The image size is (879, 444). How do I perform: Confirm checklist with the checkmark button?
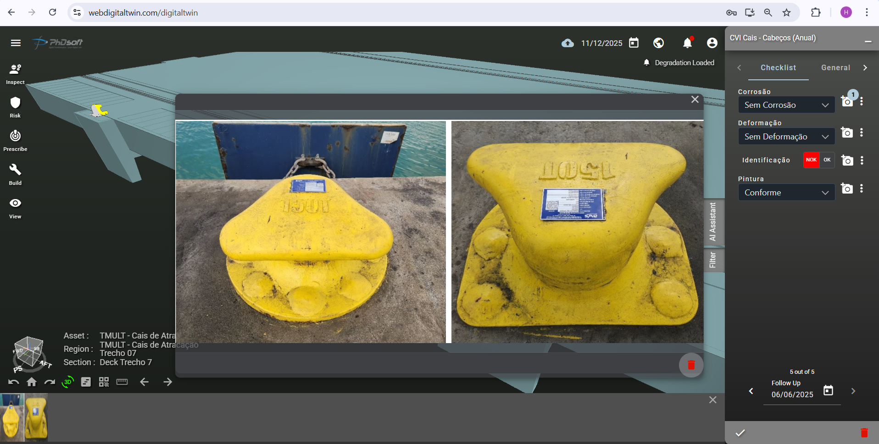740,433
